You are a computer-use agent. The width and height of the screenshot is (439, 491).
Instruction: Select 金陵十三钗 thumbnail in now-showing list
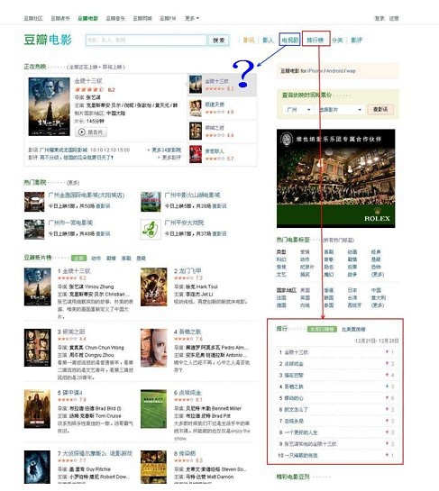coord(196,85)
